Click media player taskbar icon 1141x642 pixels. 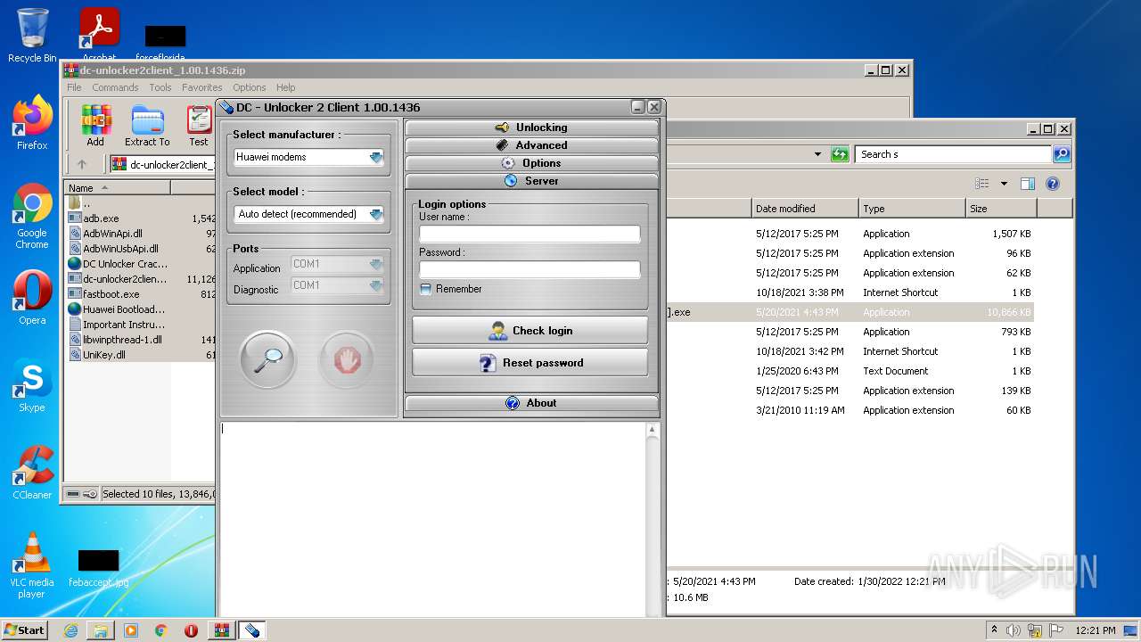pos(131,630)
